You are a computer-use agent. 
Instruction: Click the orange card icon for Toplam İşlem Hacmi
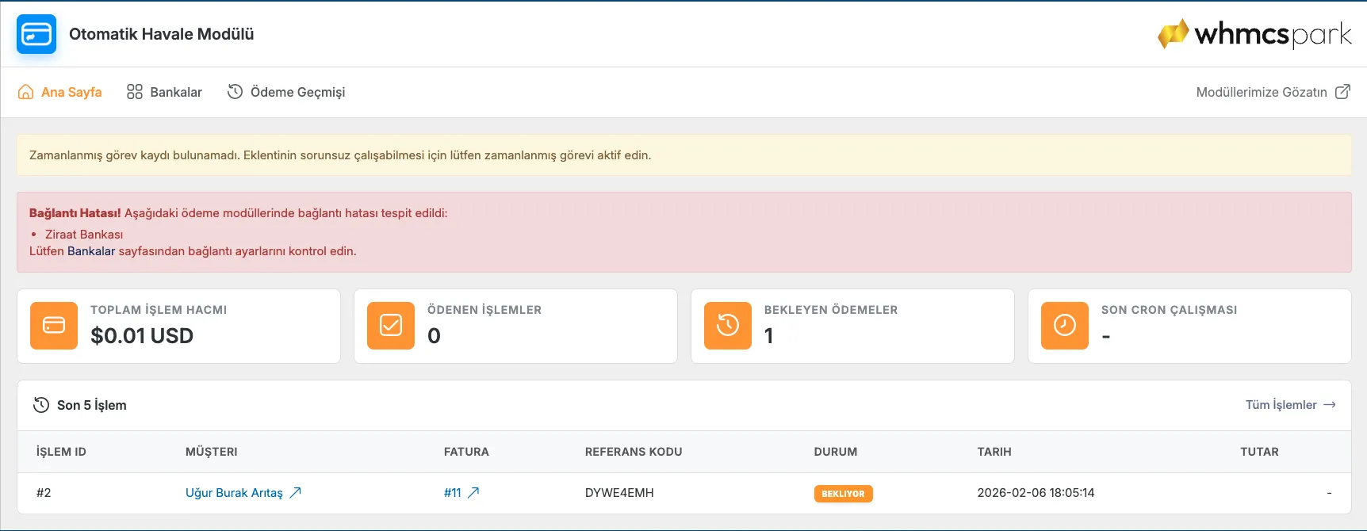54,326
